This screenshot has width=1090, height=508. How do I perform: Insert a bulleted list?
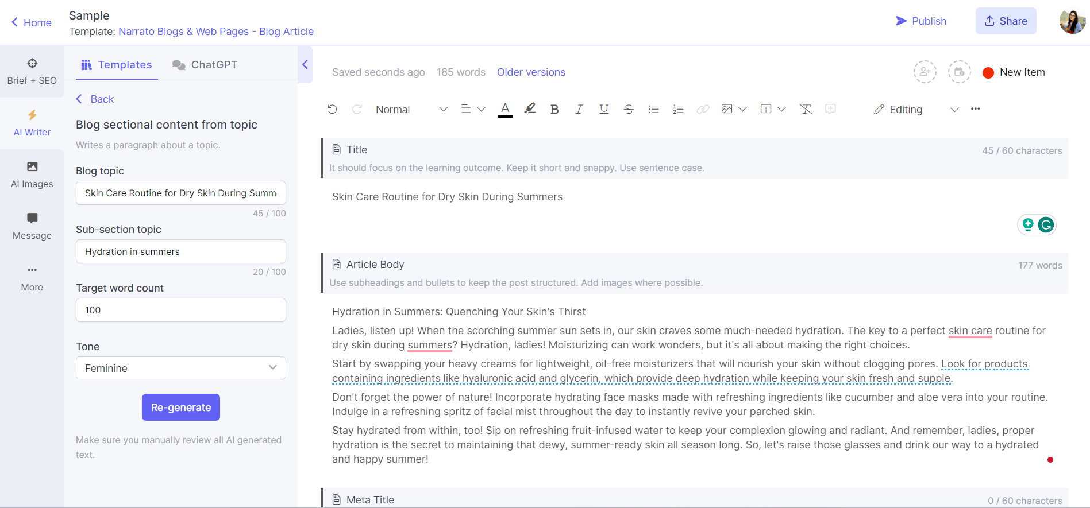click(x=653, y=109)
